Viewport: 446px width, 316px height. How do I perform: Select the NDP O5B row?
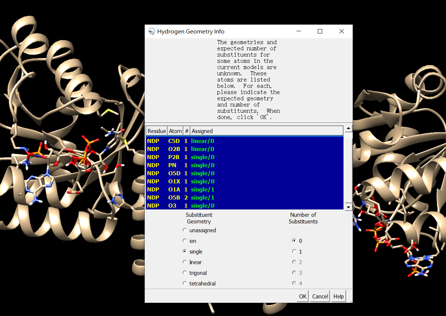[x=244, y=198]
